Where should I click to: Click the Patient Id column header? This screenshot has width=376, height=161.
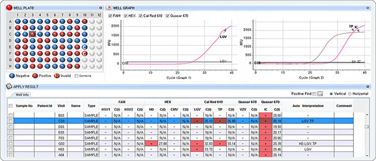(x=45, y=106)
